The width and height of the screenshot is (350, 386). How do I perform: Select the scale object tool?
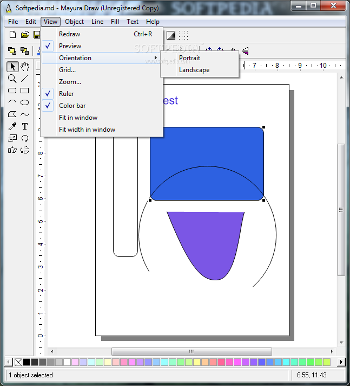(12, 138)
